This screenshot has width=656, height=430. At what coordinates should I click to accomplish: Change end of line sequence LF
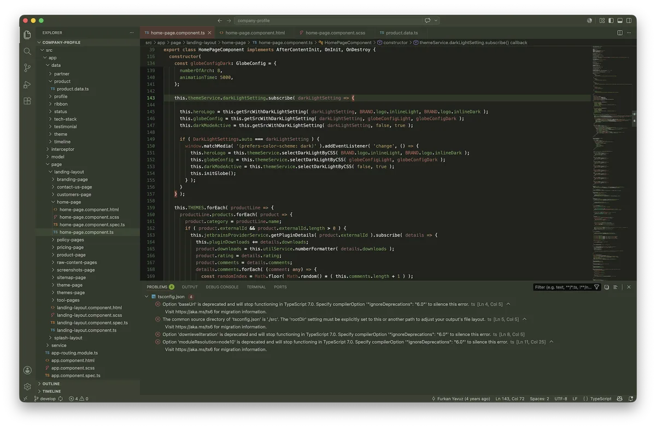tap(575, 399)
